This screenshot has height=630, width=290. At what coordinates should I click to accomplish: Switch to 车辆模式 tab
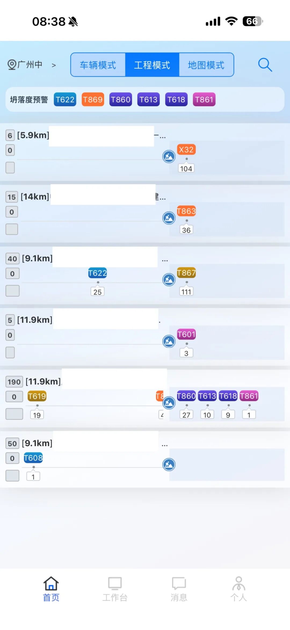point(98,65)
